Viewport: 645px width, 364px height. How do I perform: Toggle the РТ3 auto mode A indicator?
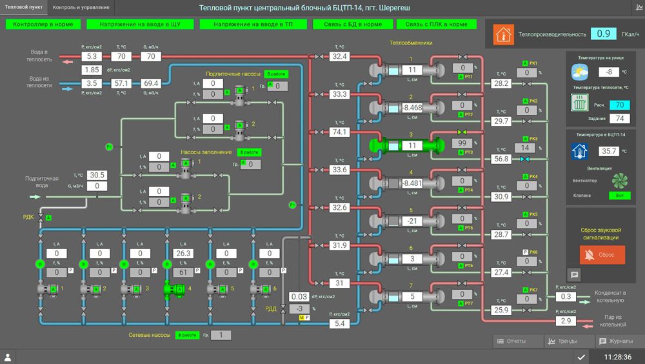[x=460, y=152]
